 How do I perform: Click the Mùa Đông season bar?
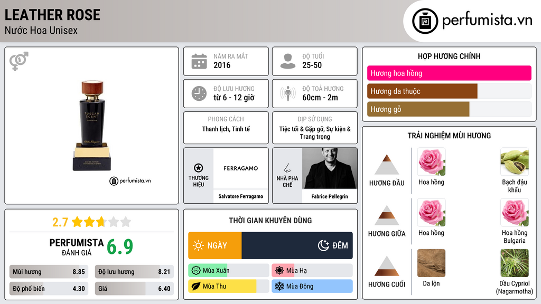[x=312, y=287]
